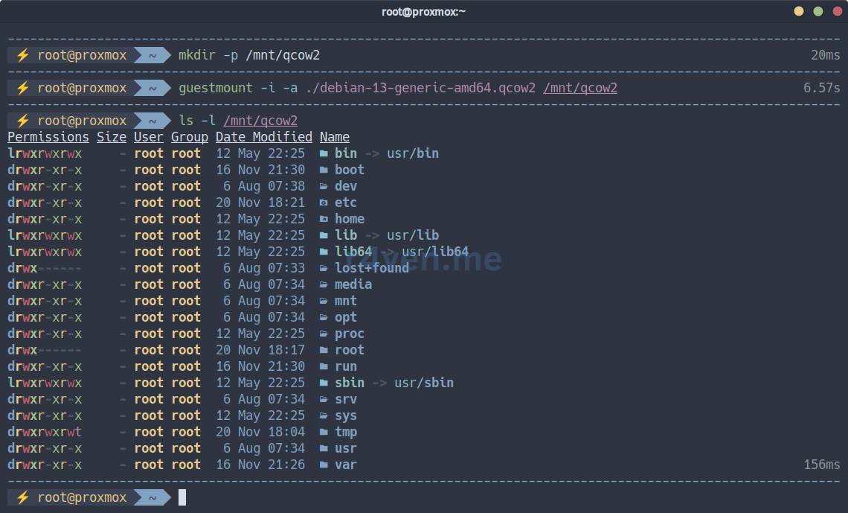Click the open folder icon beside dev
The width and height of the screenshot is (848, 513).
(x=324, y=186)
